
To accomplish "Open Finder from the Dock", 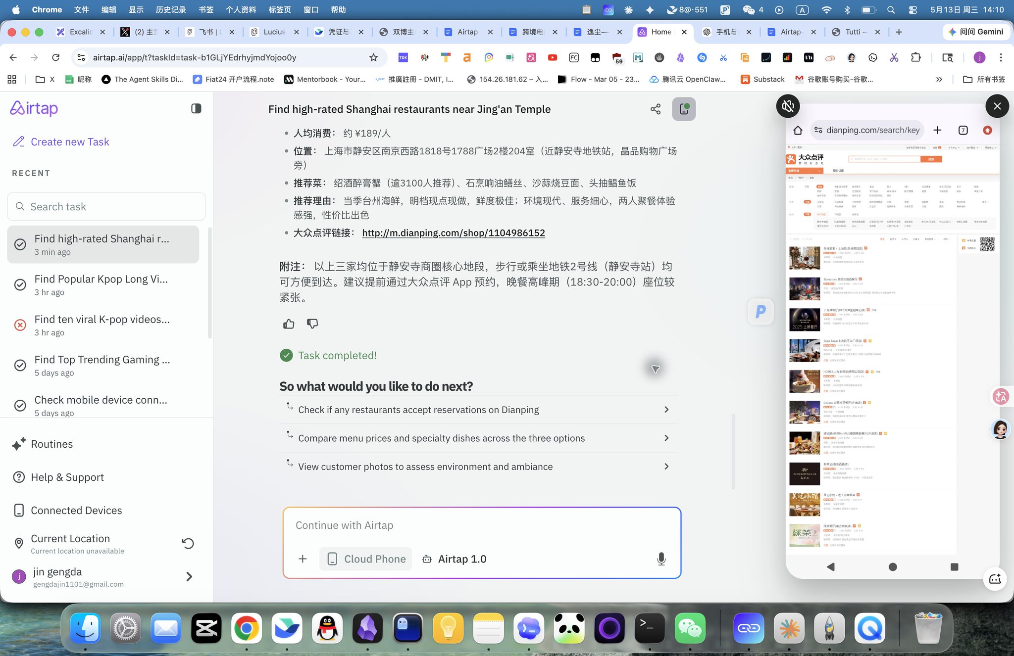I will [85, 628].
